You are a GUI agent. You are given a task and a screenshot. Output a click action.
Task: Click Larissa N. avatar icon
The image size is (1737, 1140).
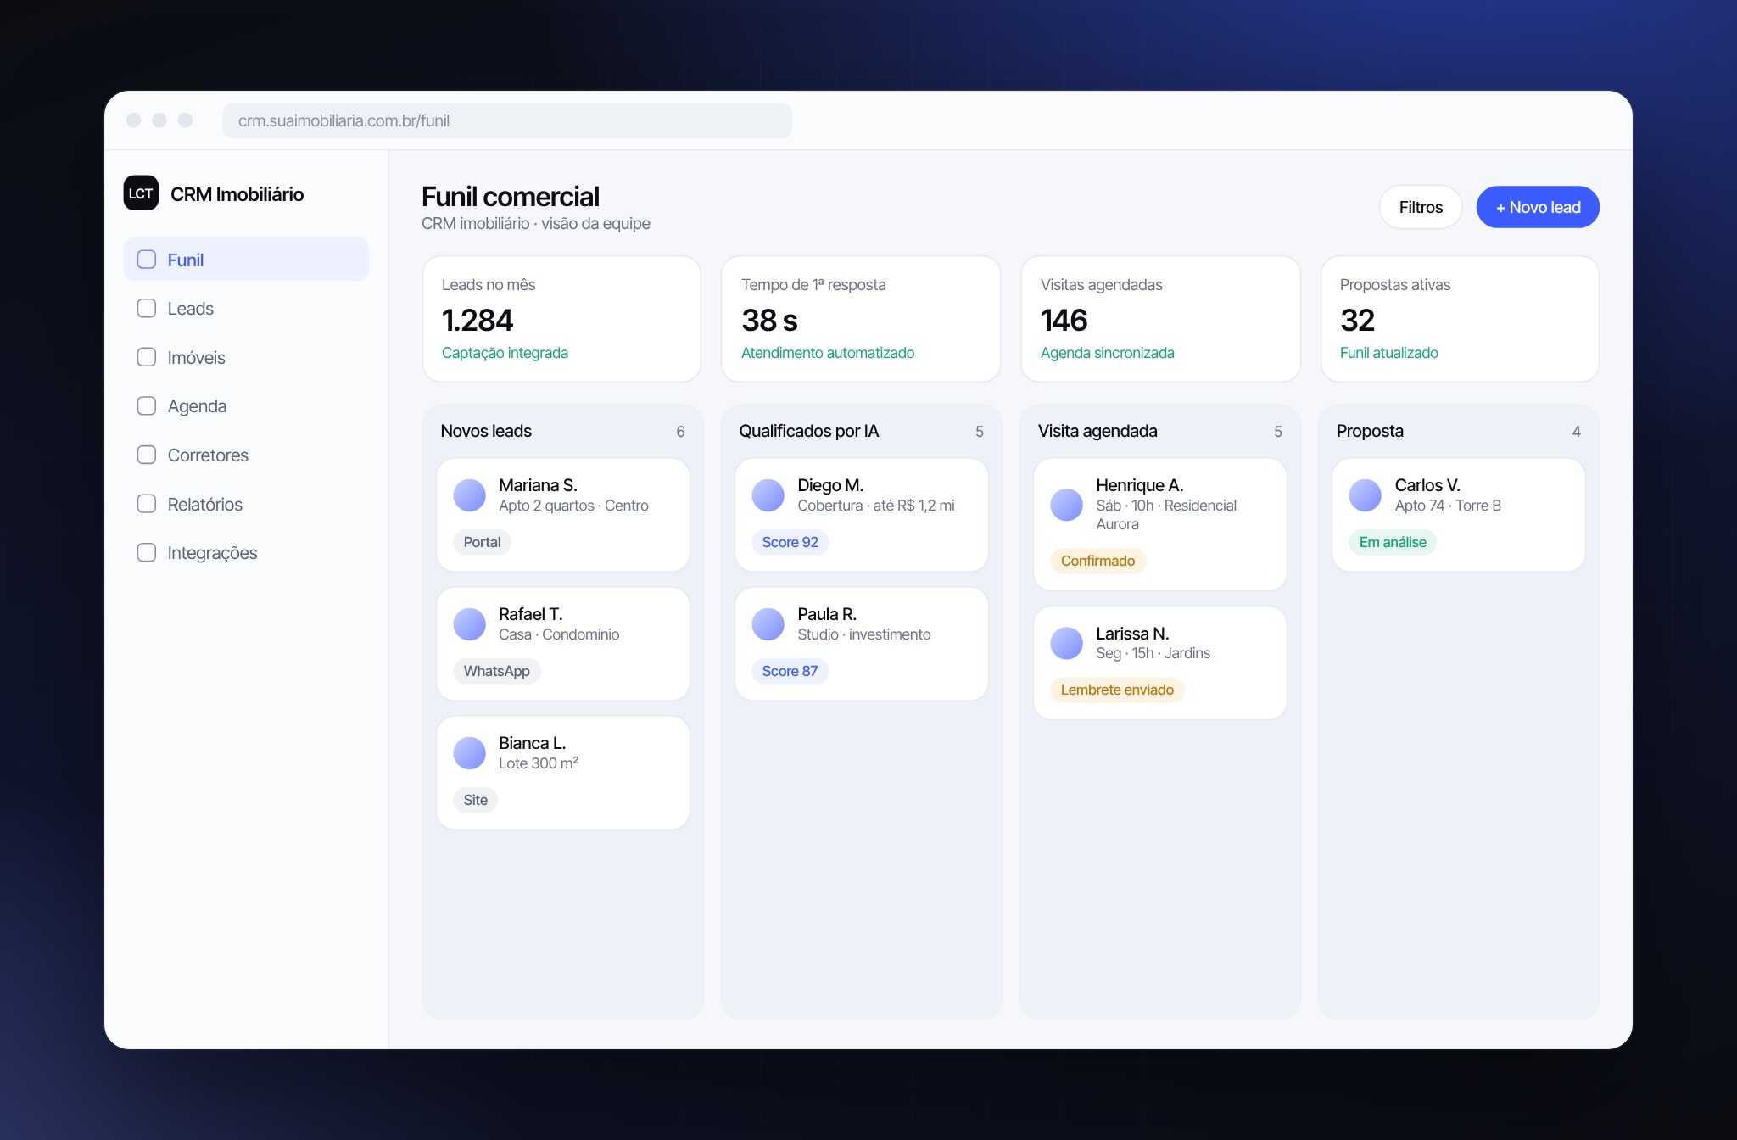coord(1067,644)
